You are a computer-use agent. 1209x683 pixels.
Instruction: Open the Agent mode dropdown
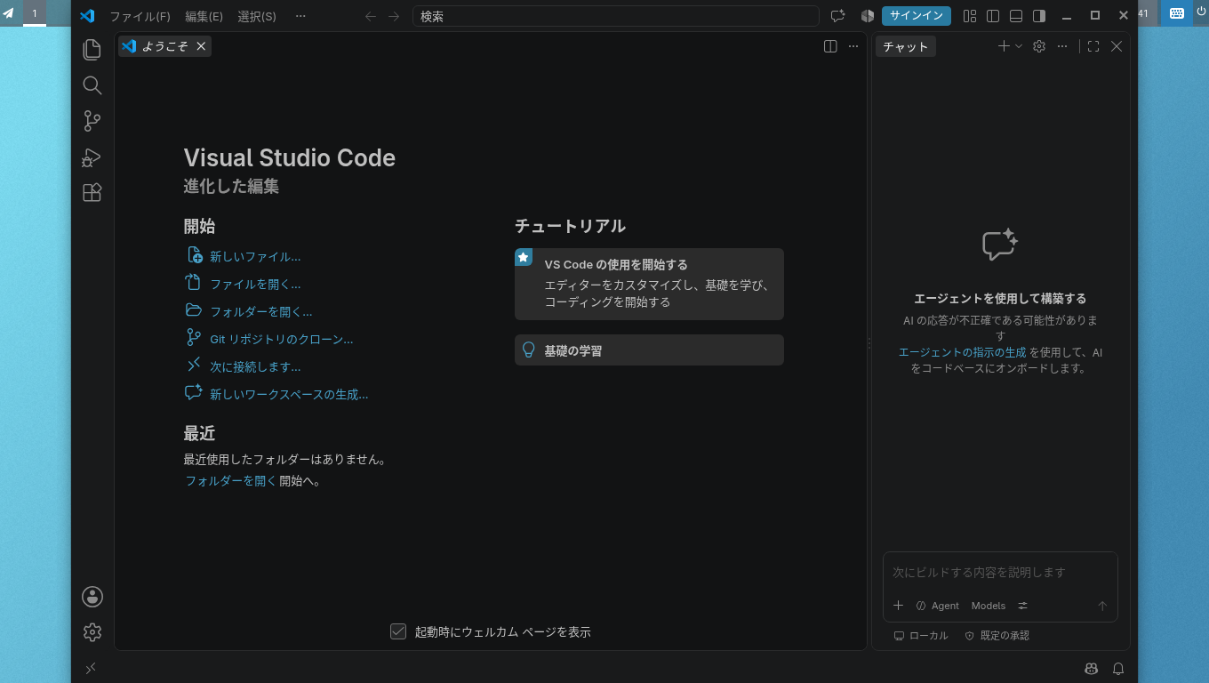coord(937,606)
